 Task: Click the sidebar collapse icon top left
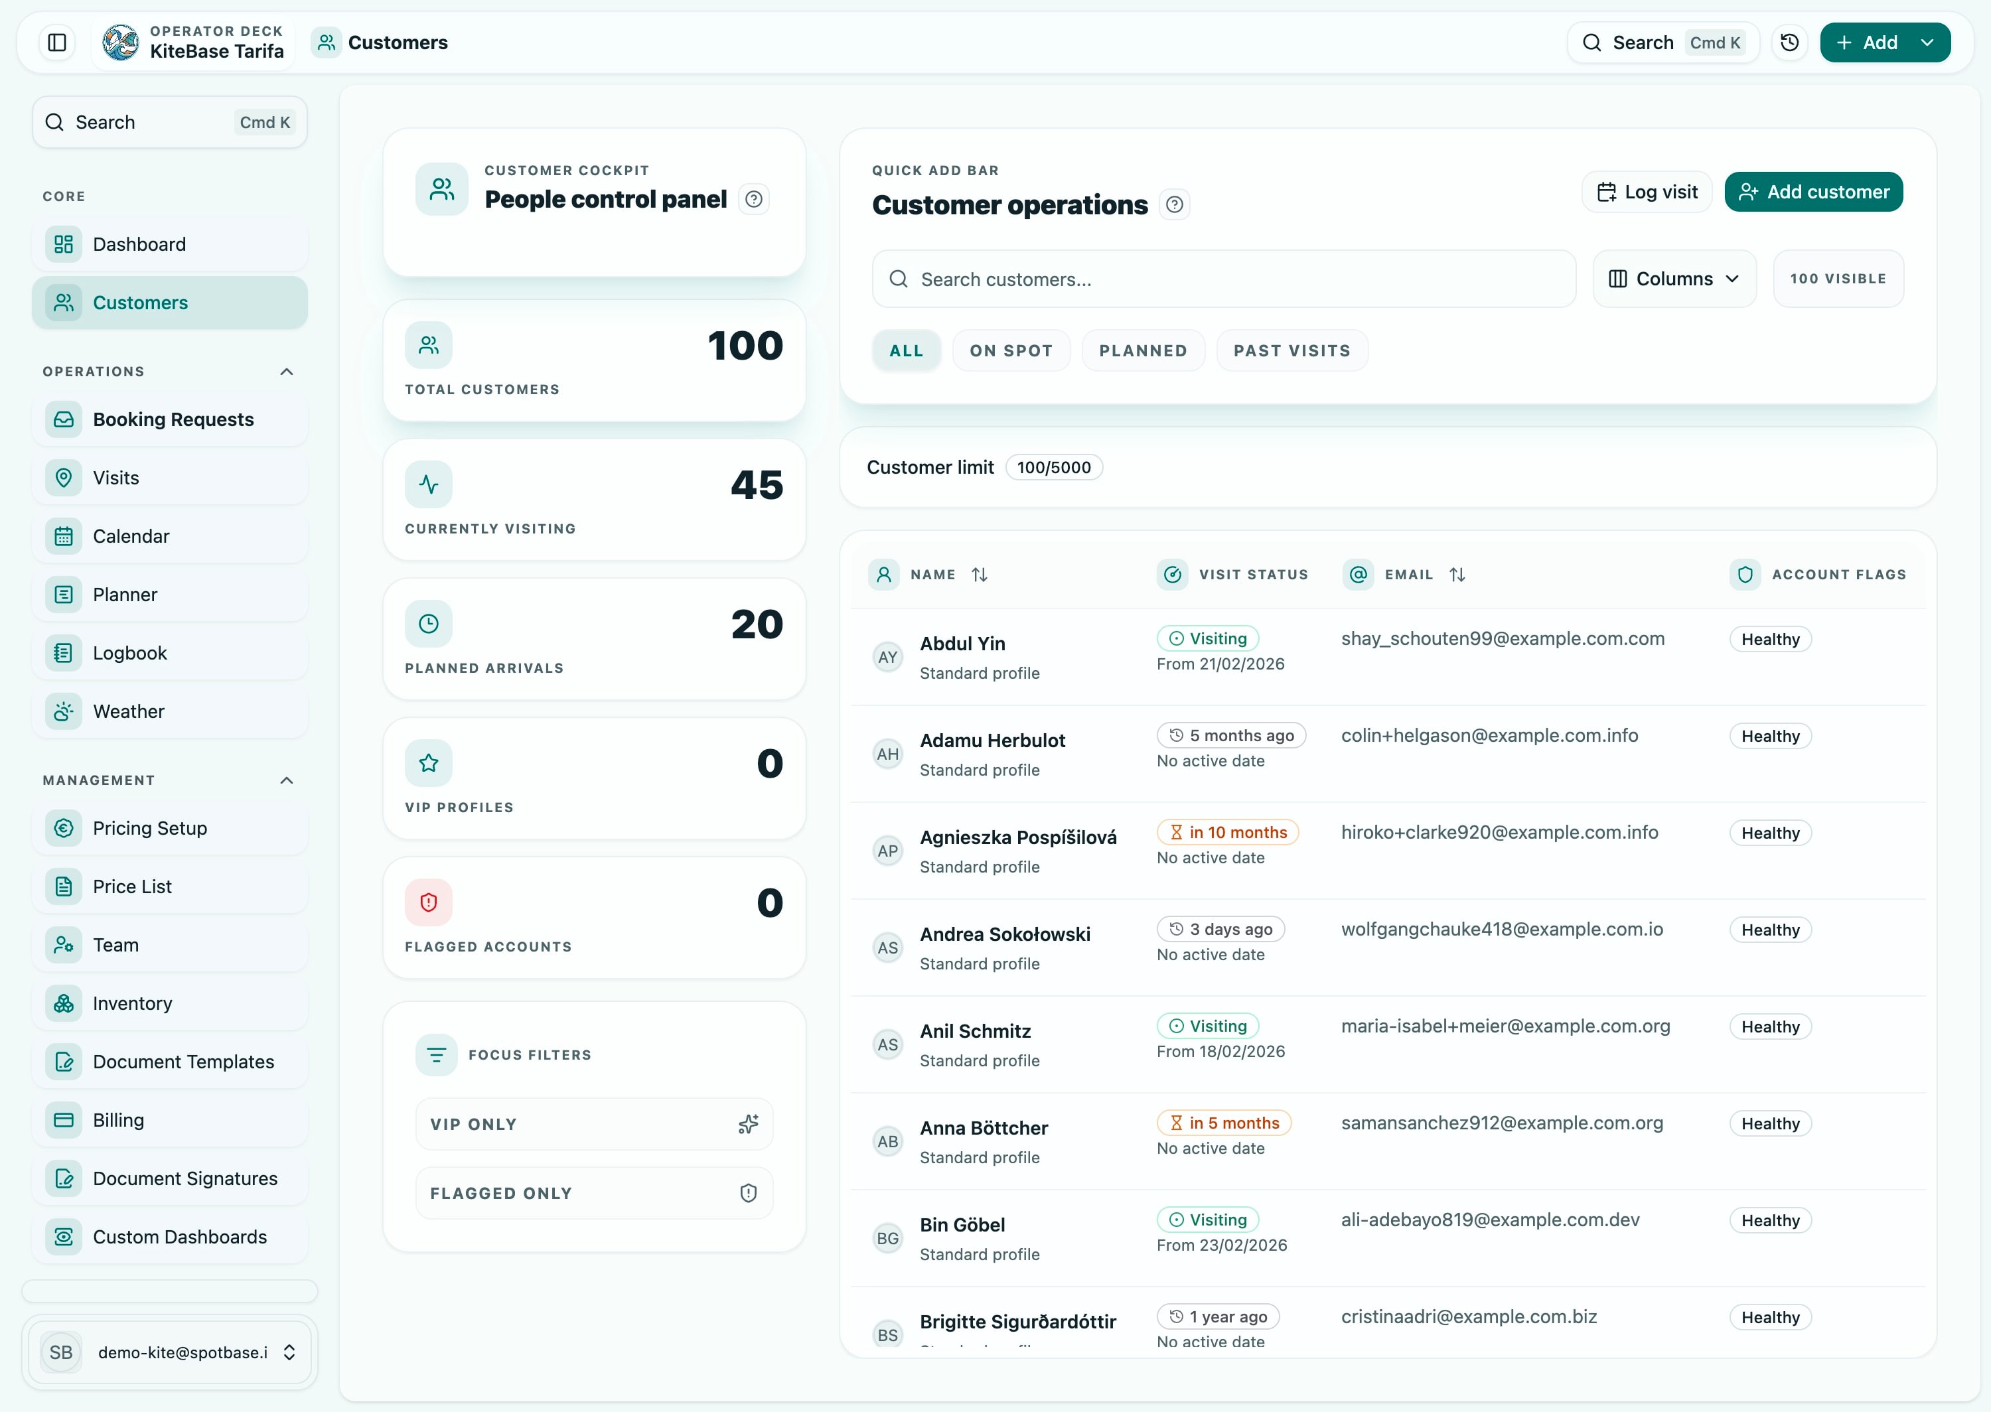pyautogui.click(x=56, y=42)
